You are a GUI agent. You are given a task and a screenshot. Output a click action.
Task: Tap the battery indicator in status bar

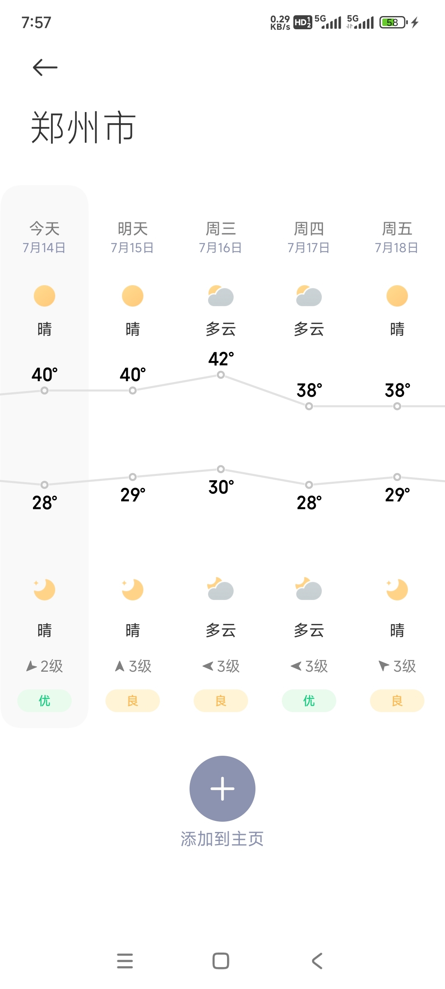click(x=393, y=22)
